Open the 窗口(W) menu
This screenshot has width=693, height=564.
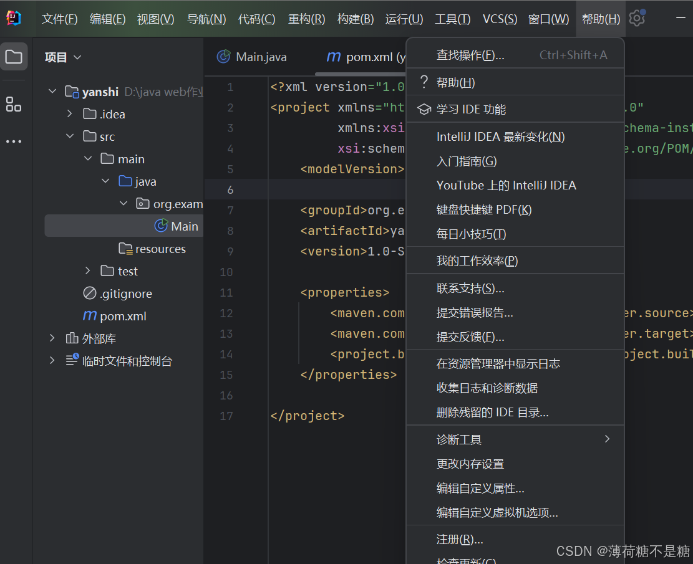pyautogui.click(x=549, y=19)
